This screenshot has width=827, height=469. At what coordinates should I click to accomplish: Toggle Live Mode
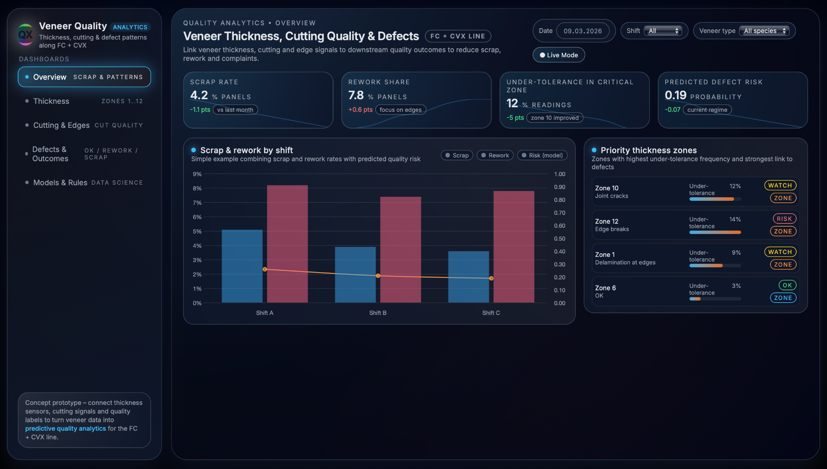(558, 55)
